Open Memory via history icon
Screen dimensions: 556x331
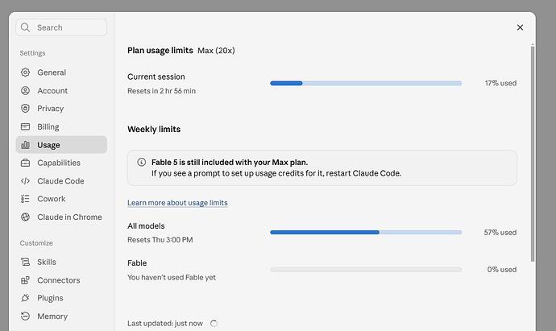25,317
